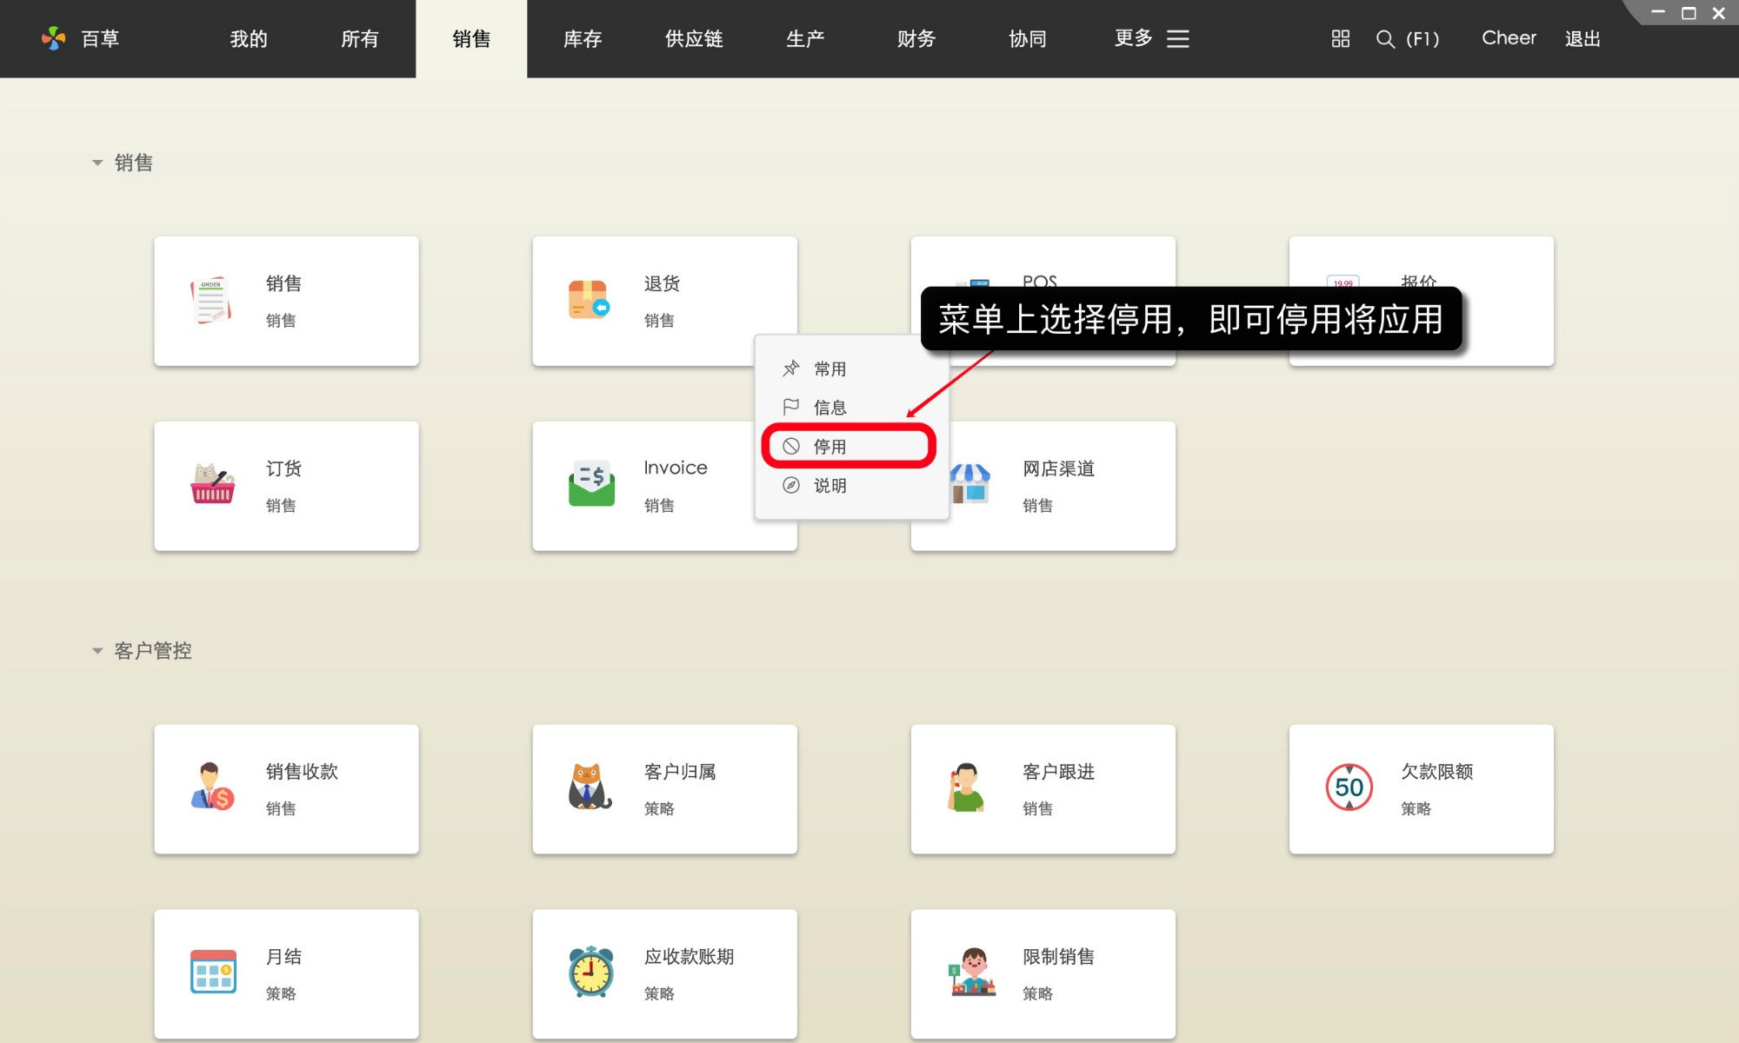Click the 客户跟进 phone person icon
Image resolution: width=1739 pixels, height=1043 pixels.
[966, 787]
